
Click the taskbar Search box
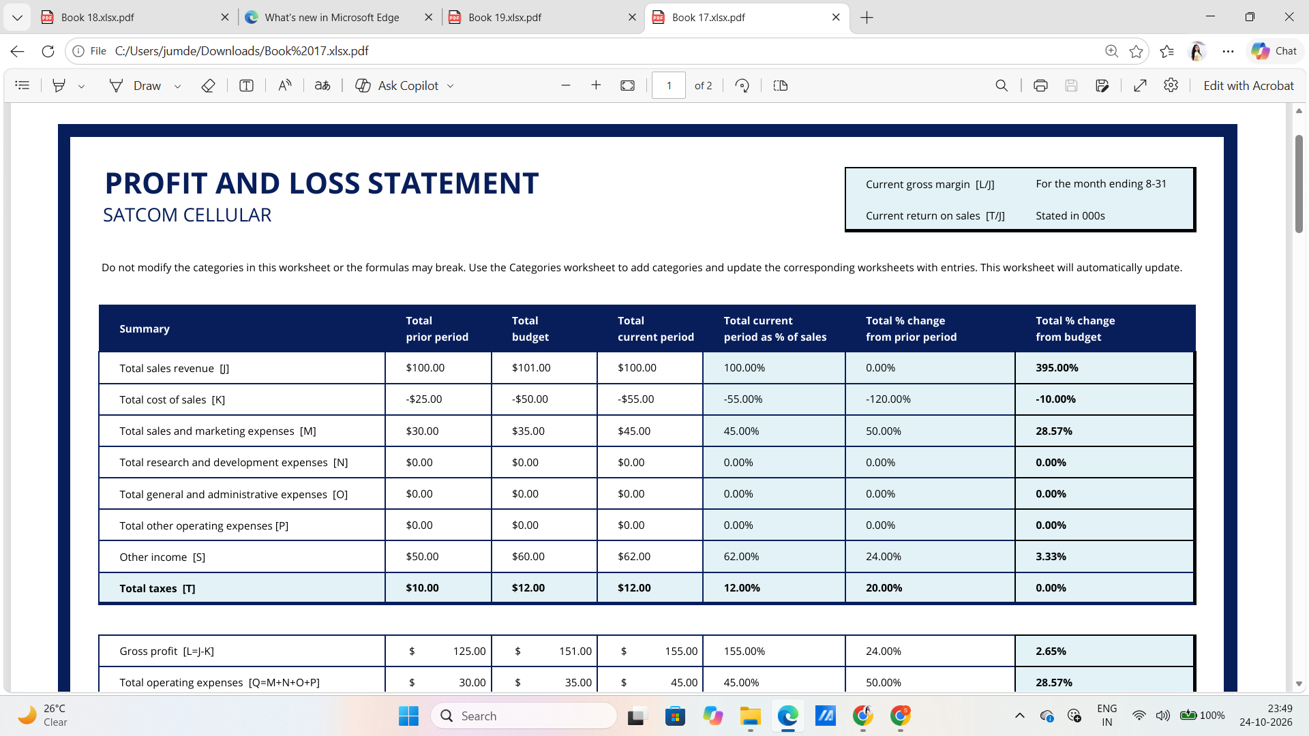[524, 716]
